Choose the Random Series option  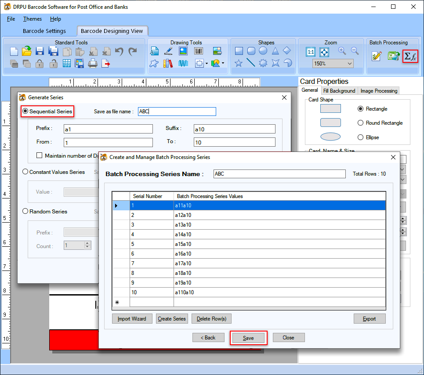tap(25, 211)
